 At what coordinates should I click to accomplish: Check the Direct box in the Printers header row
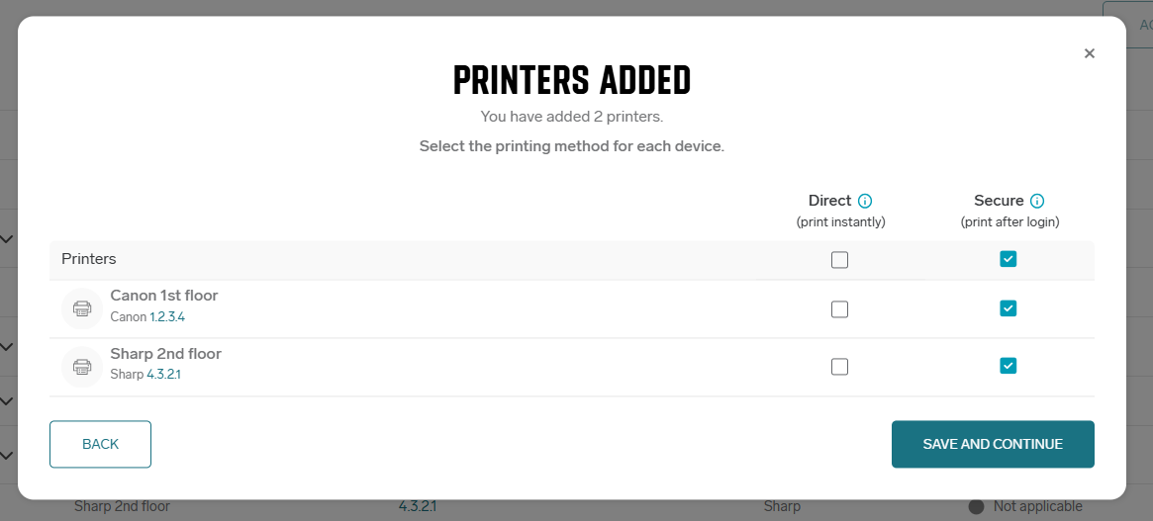839,259
